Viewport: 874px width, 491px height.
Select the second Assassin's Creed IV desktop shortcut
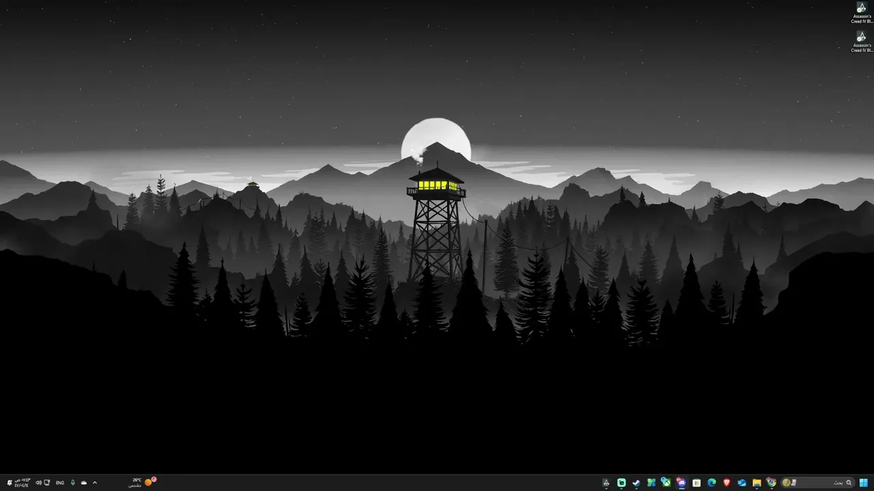861,42
